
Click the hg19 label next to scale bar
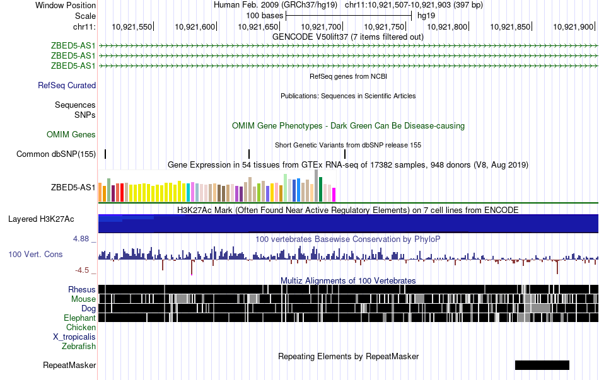(426, 16)
